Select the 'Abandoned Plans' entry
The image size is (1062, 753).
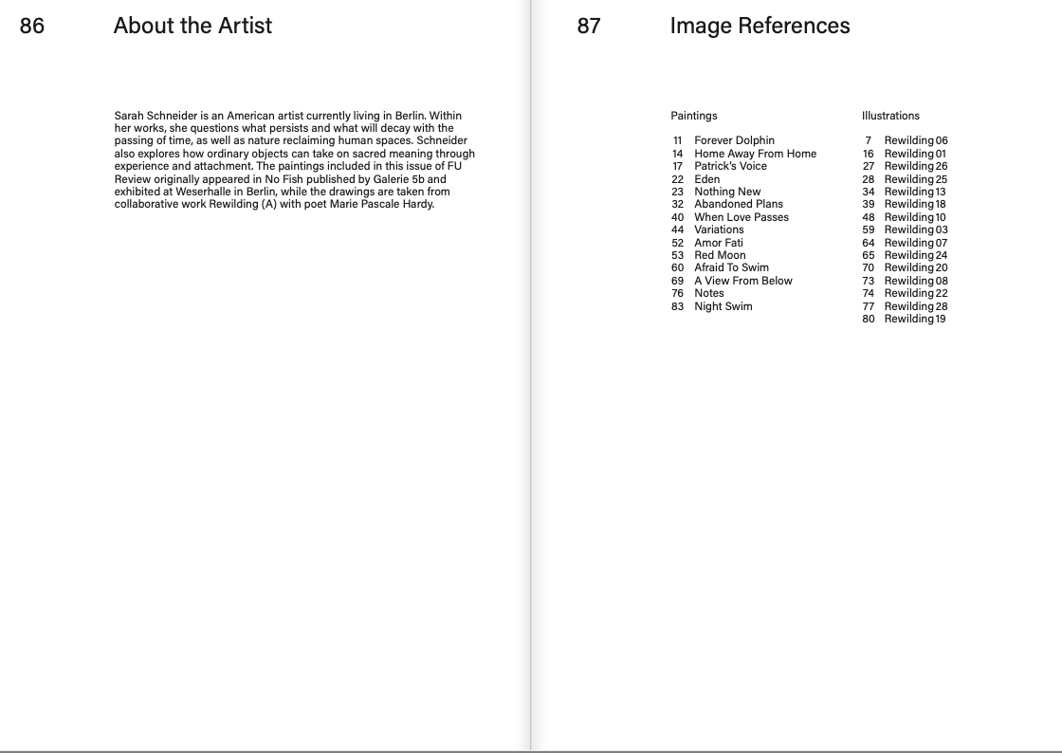[x=739, y=204]
